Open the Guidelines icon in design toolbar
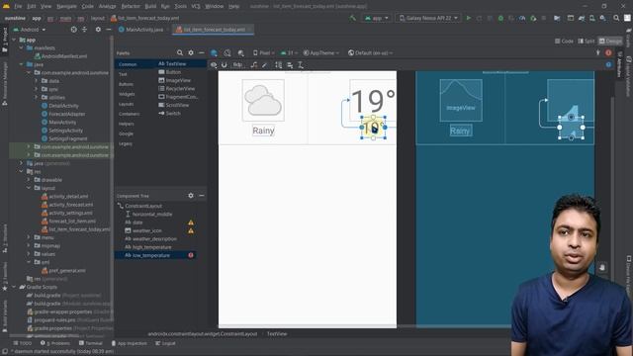The height and width of the screenshot is (356, 633). [301, 65]
